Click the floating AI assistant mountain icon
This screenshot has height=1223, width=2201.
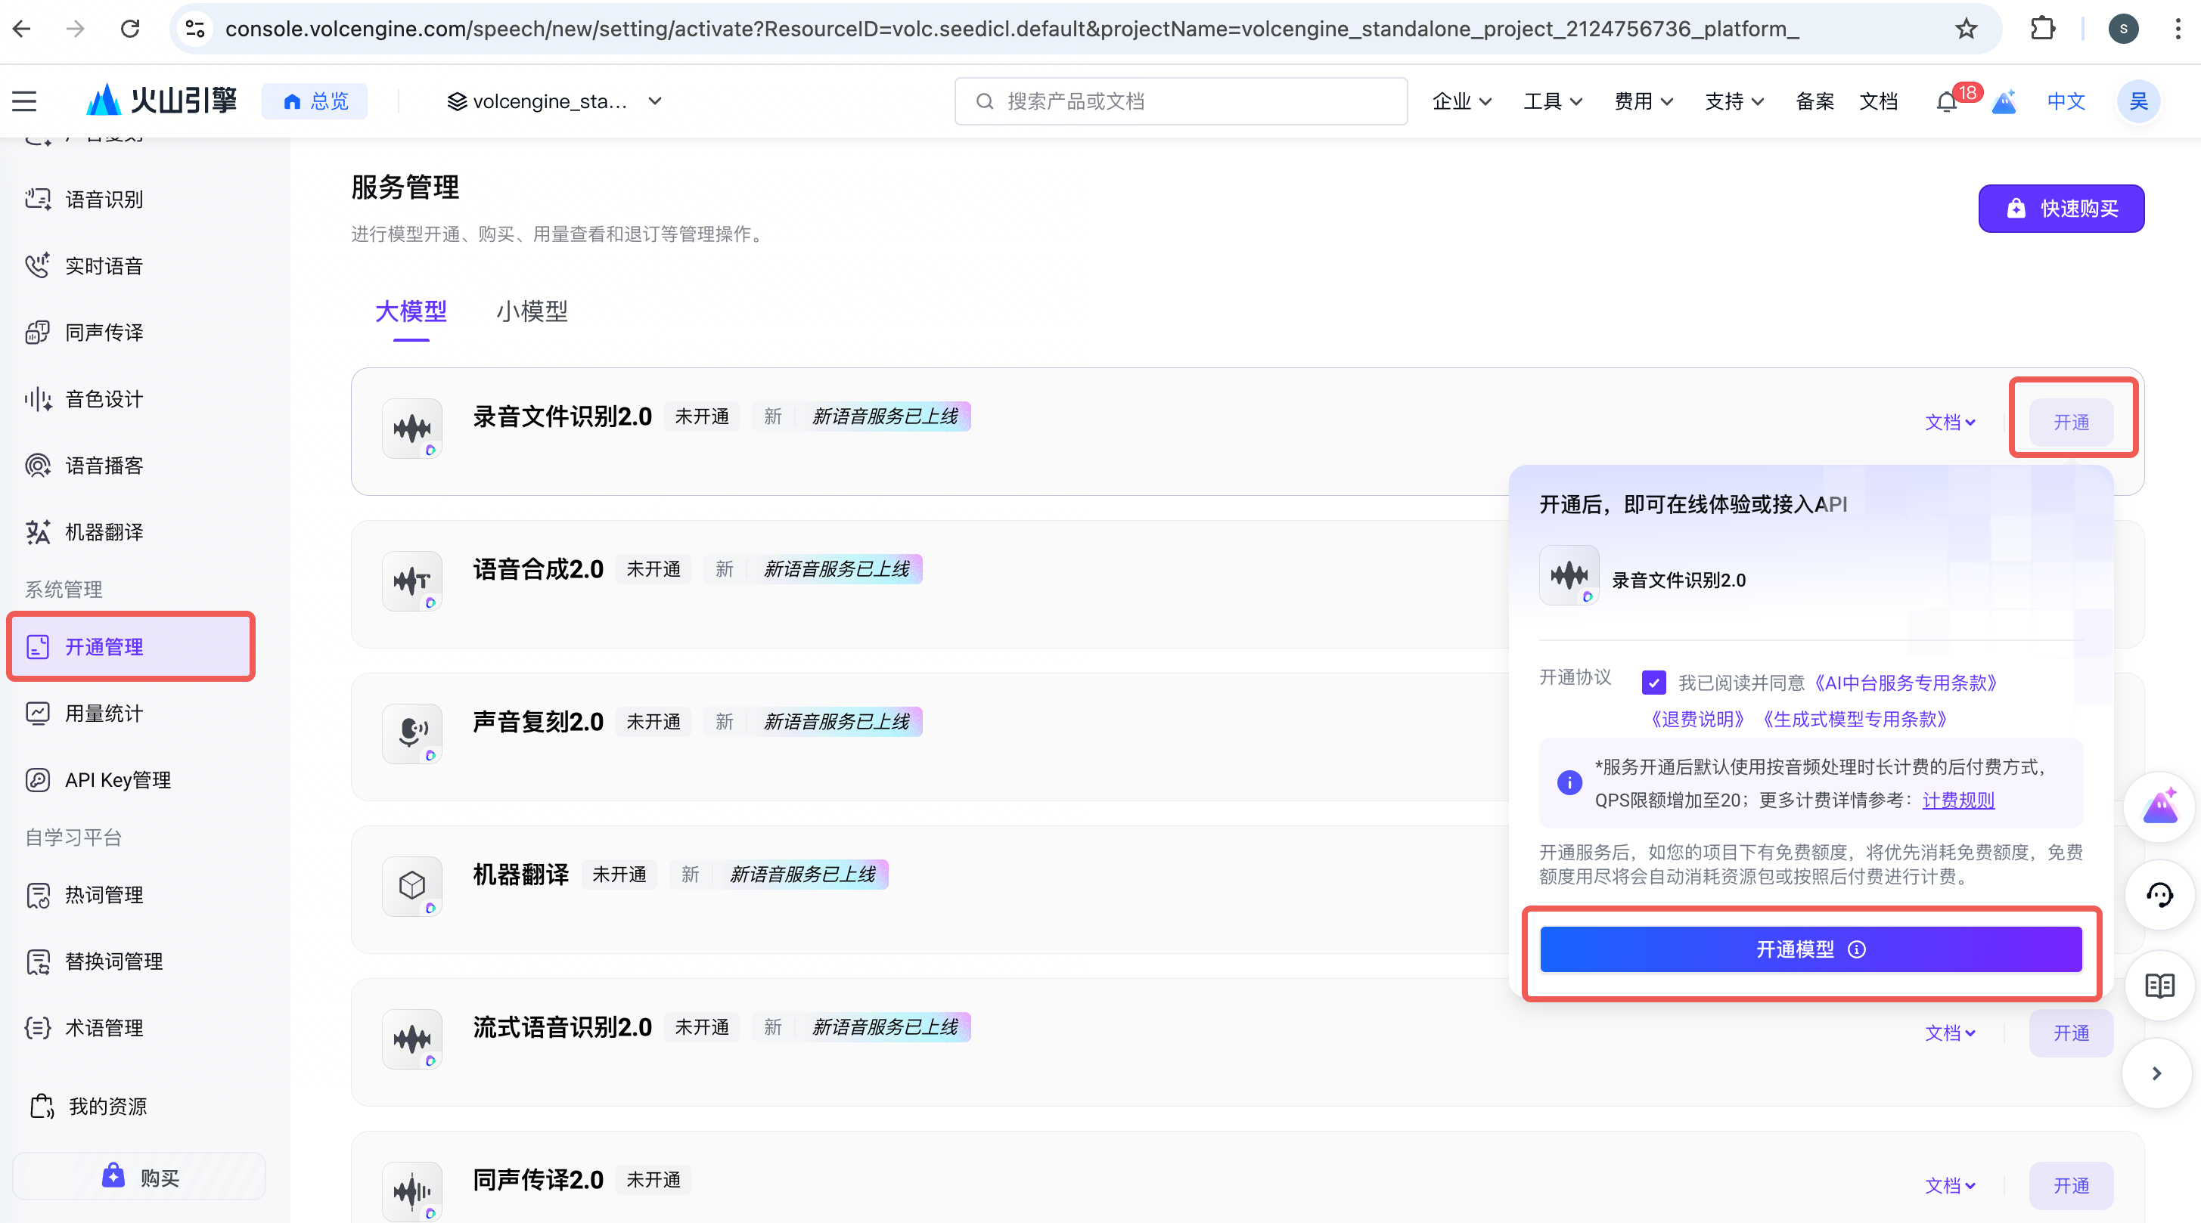click(x=2159, y=807)
